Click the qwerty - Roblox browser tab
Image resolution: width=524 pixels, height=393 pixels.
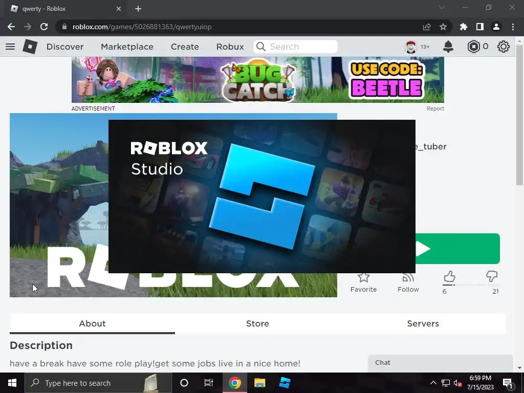66,9
